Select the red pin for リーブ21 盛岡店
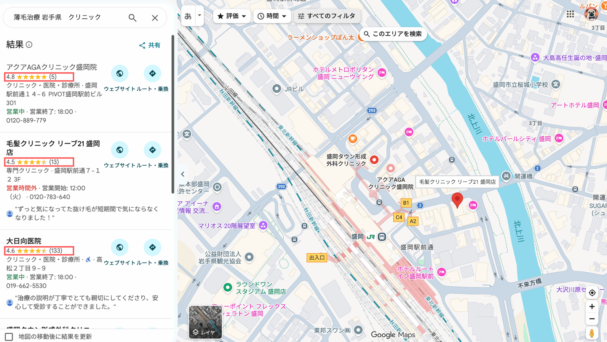This screenshot has height=342, width=607. coord(457,200)
